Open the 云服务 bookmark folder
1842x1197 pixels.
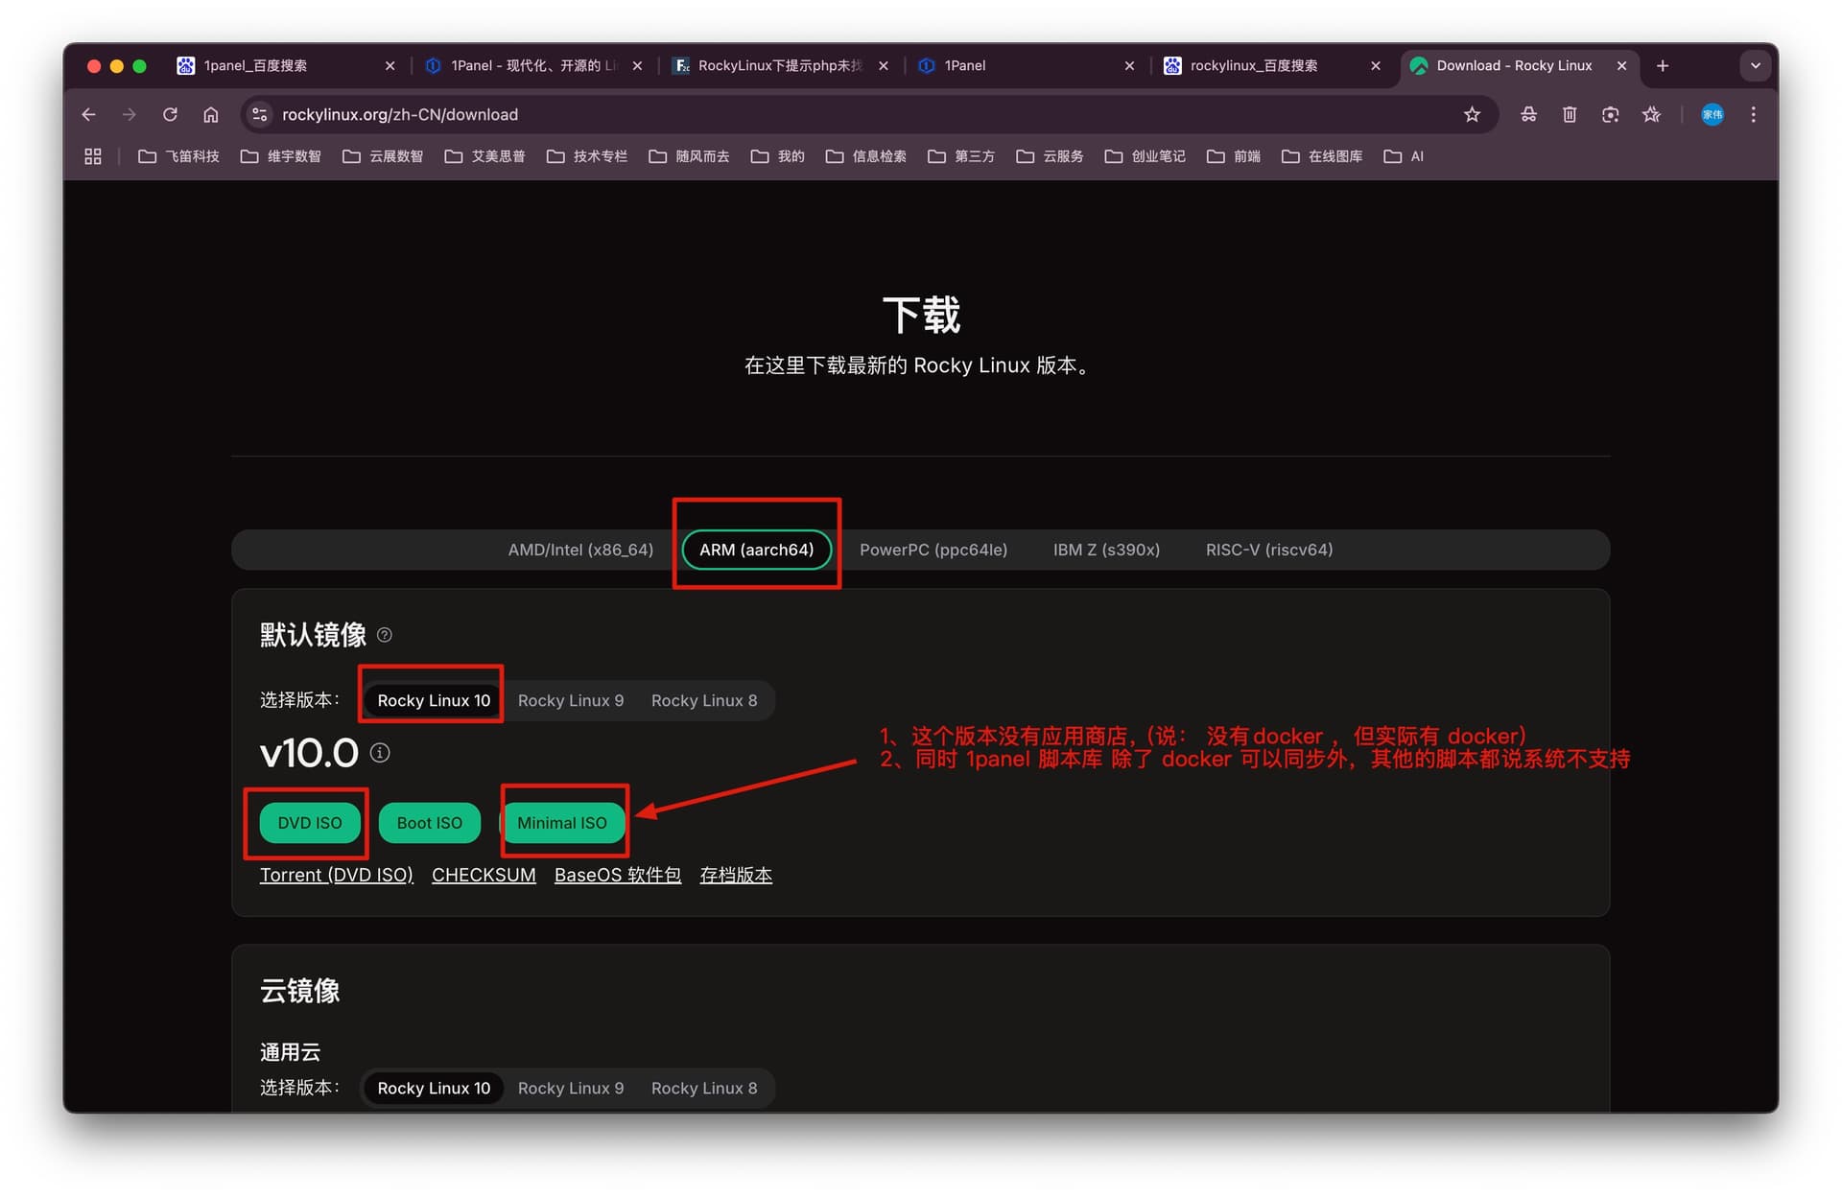pos(1050,156)
